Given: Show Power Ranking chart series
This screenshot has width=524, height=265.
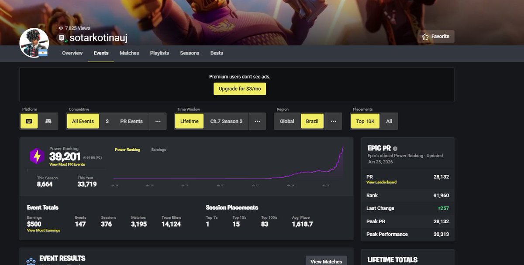Looking at the screenshot, I should (128, 149).
